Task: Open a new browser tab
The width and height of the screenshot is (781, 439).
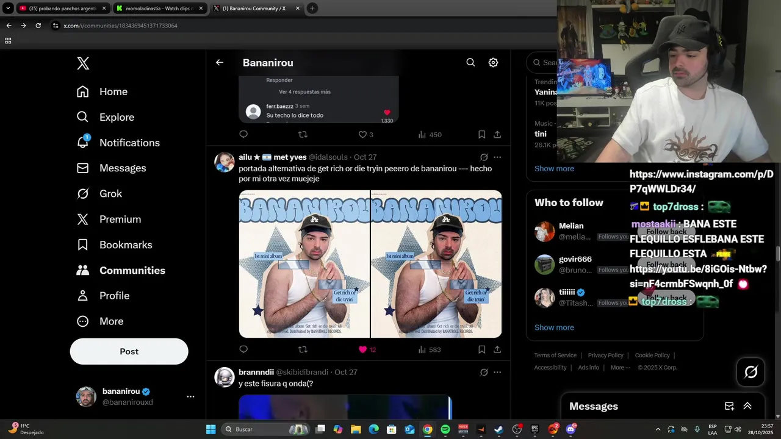Action: [312, 8]
